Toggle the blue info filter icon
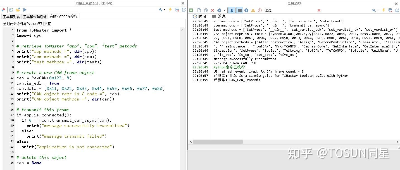 click(246, 10)
